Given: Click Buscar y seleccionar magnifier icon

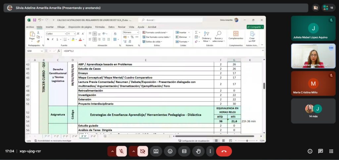Looking at the screenshot, I should [x=218, y=34].
